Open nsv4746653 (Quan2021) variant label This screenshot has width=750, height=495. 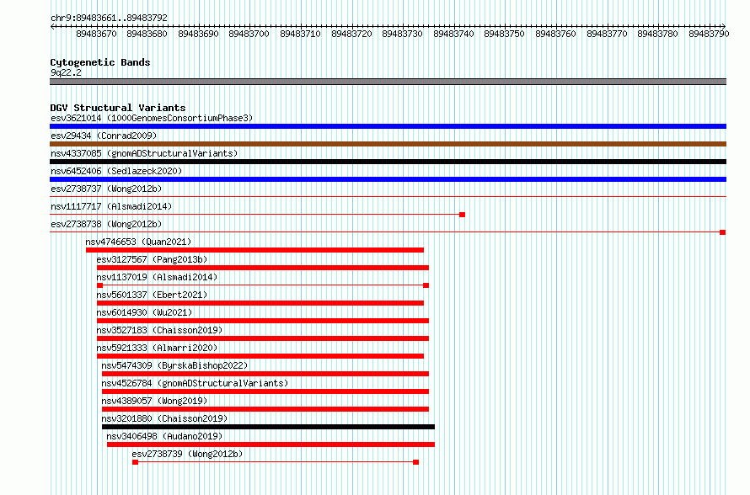(x=138, y=242)
